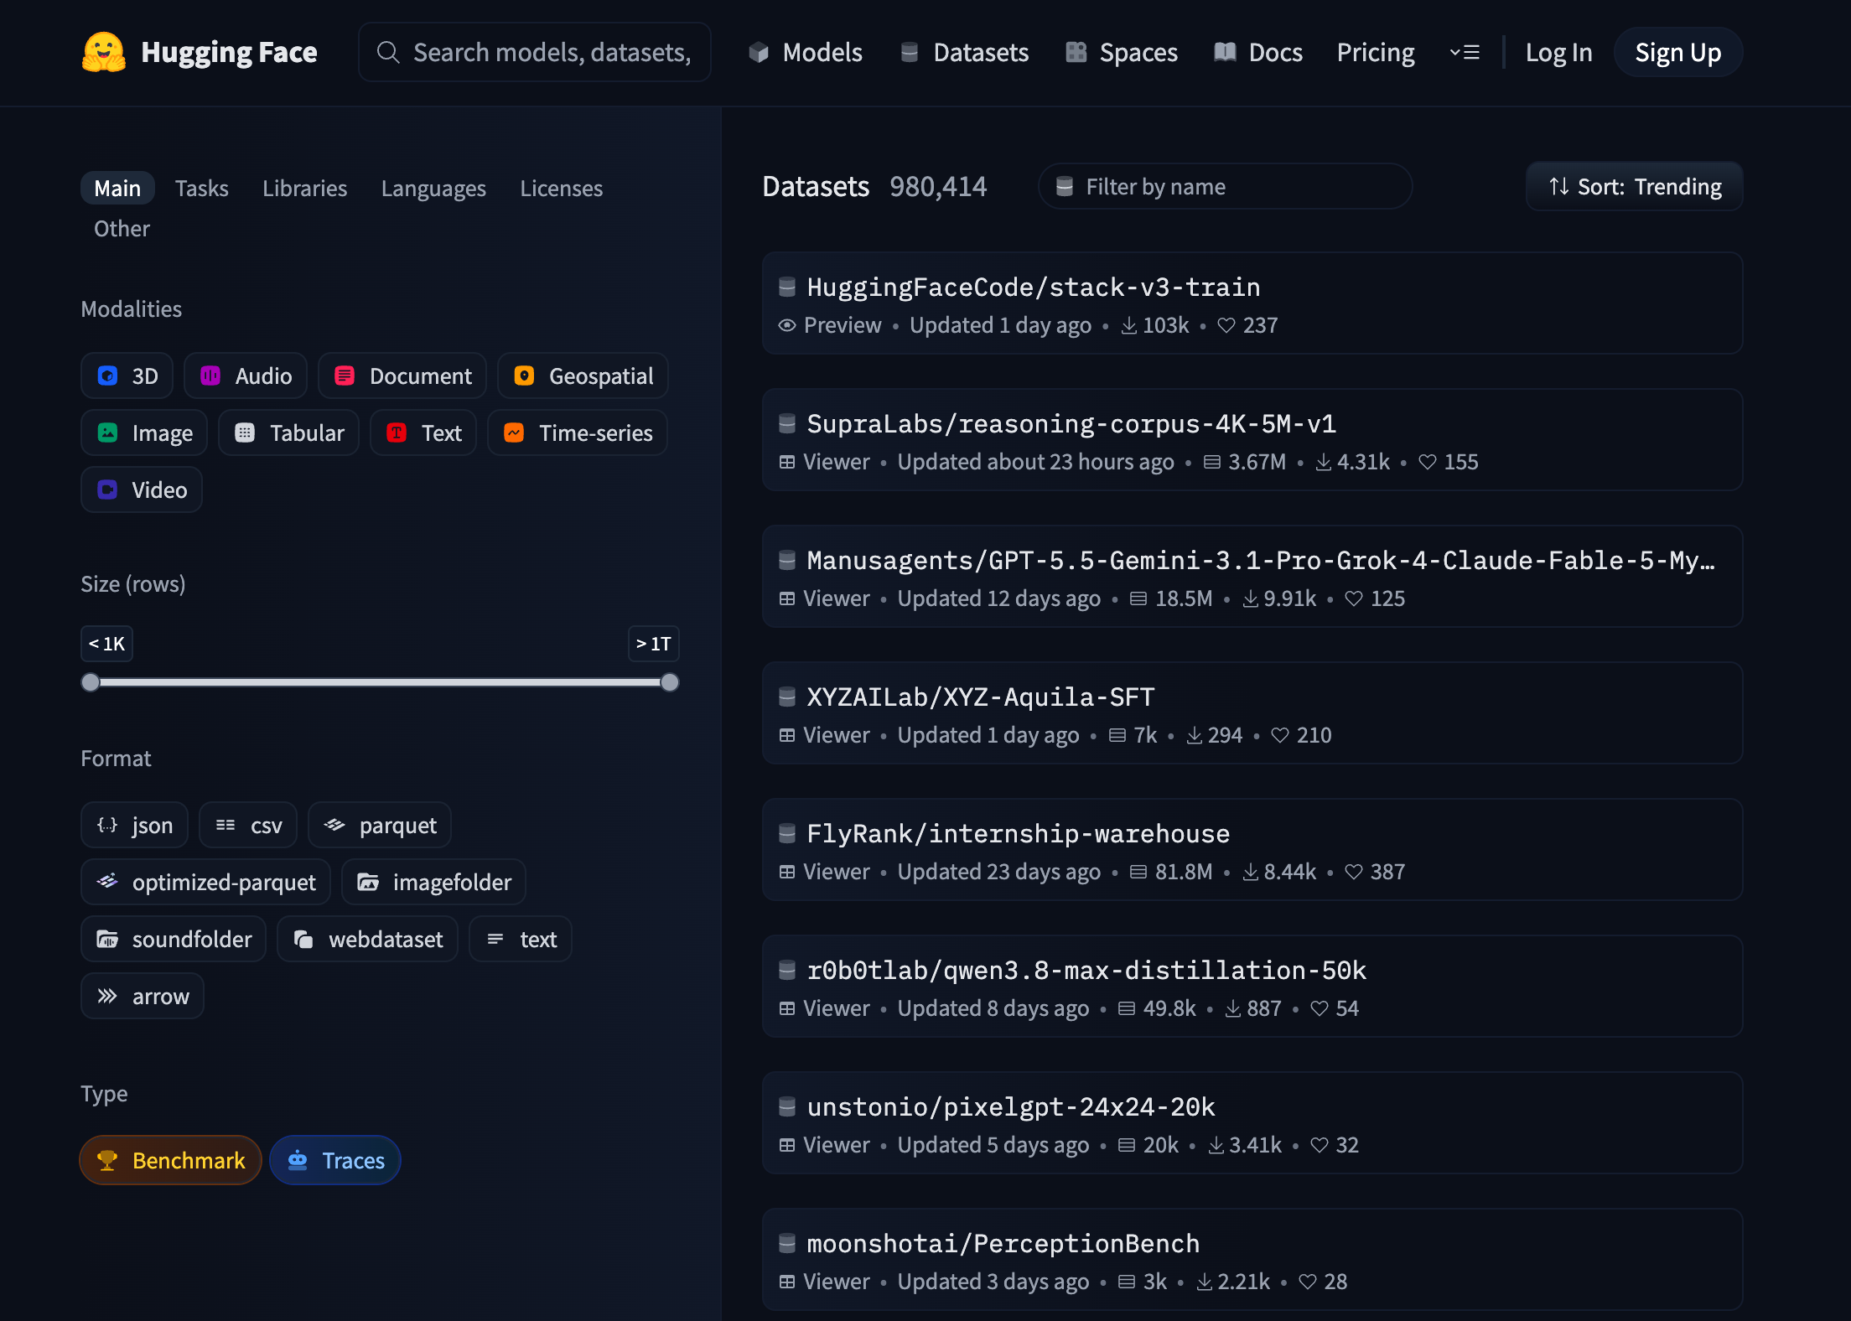
Task: Open the Sort: Trending dropdown
Action: pos(1635,186)
